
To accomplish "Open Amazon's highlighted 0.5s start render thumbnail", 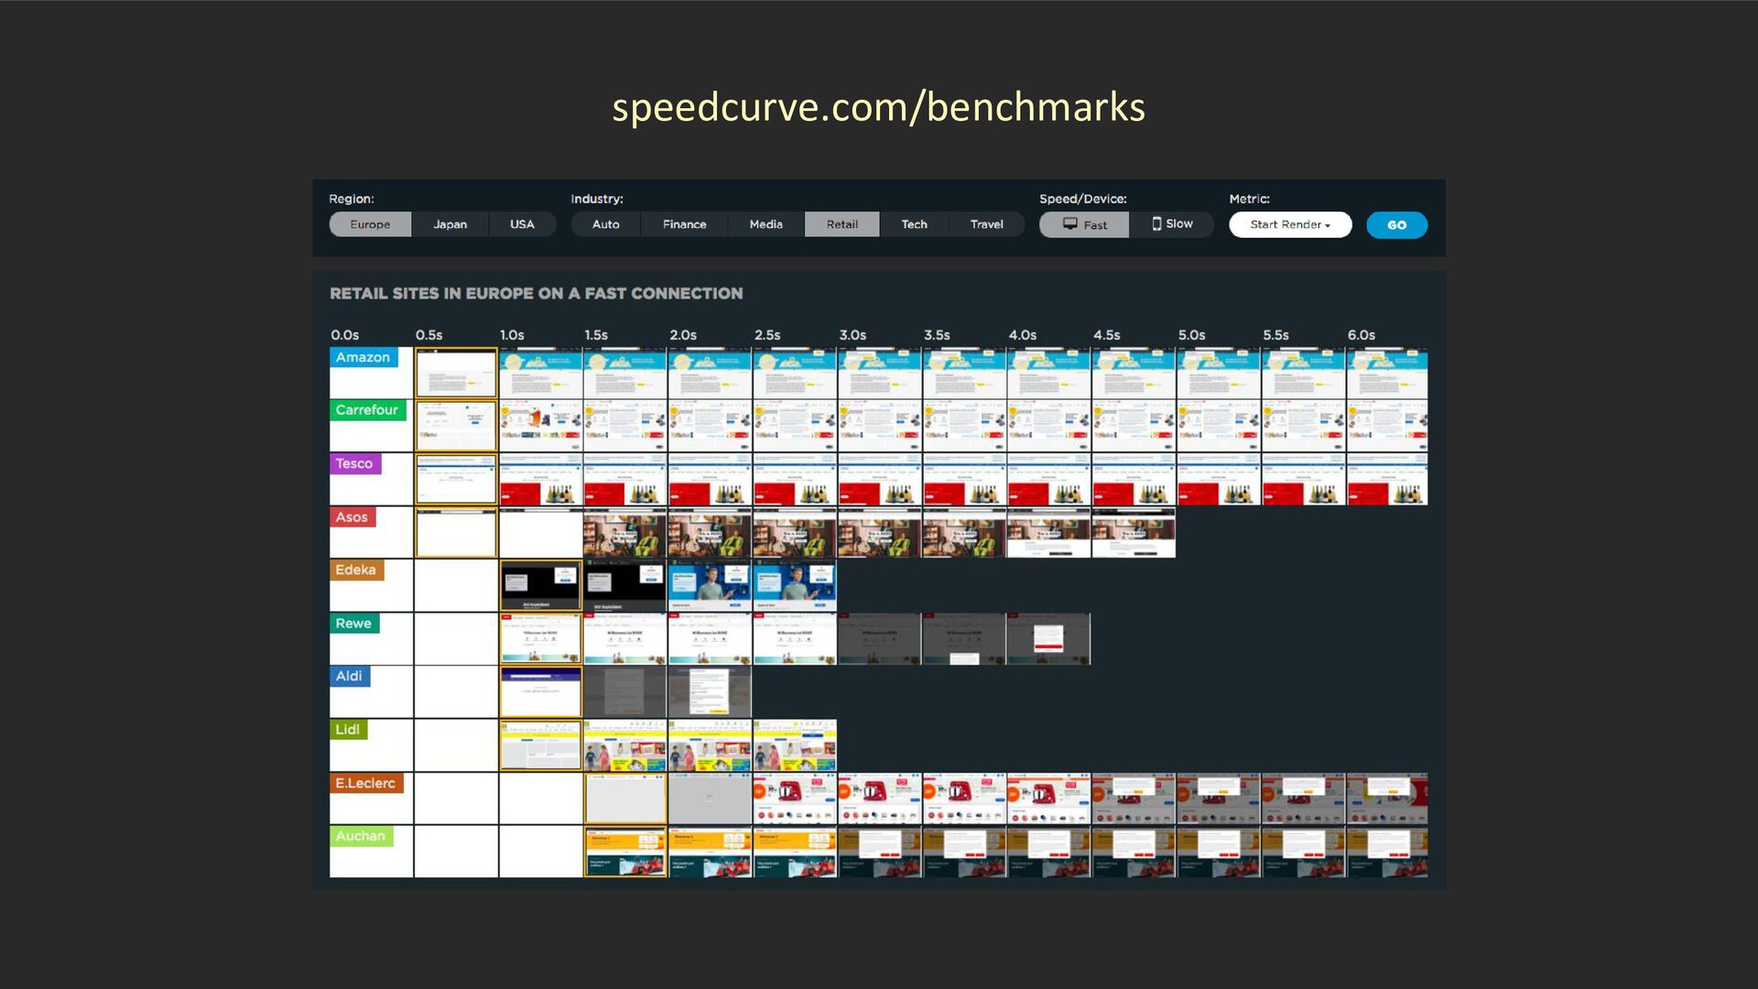I will 456,373.
